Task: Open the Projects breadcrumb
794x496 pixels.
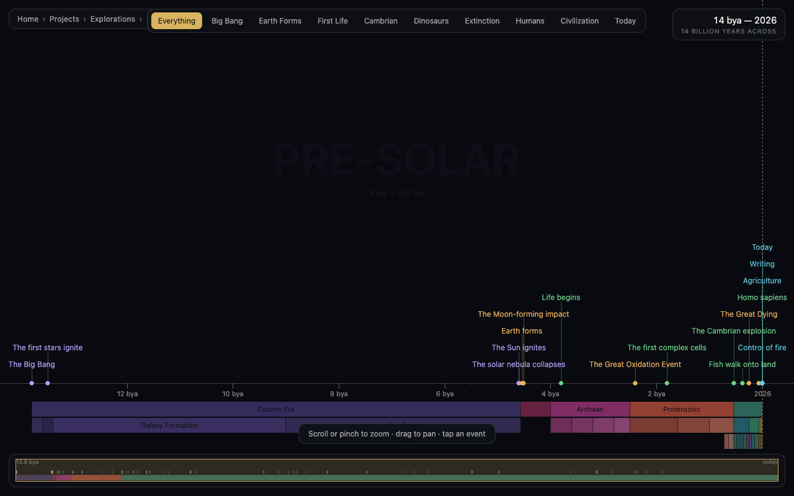Action: (x=65, y=19)
